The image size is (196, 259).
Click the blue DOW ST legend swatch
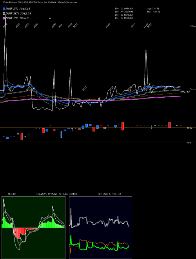click(4, 9)
